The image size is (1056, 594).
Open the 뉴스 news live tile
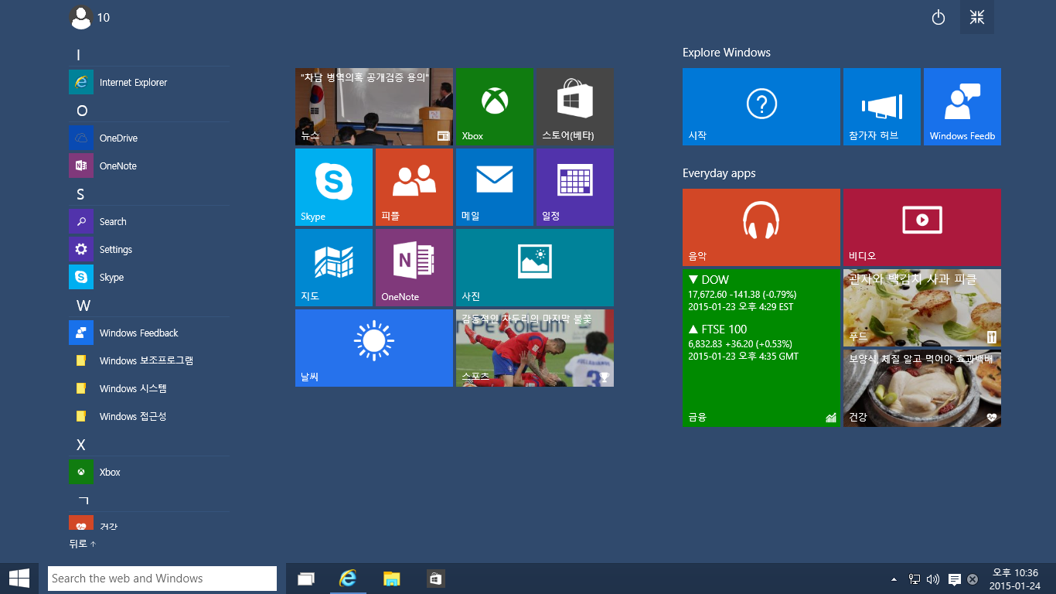(x=374, y=107)
